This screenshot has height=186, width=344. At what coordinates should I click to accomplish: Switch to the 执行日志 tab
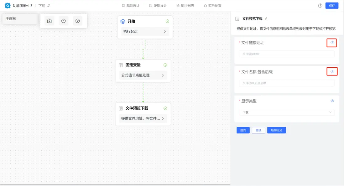(185, 6)
